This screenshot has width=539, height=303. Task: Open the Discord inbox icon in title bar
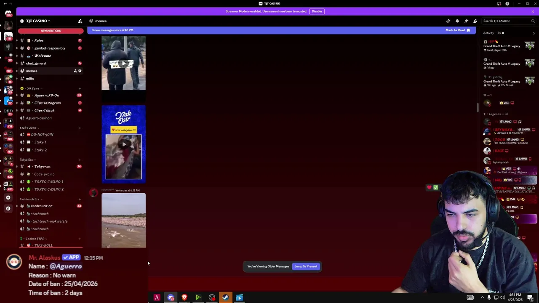499,4
